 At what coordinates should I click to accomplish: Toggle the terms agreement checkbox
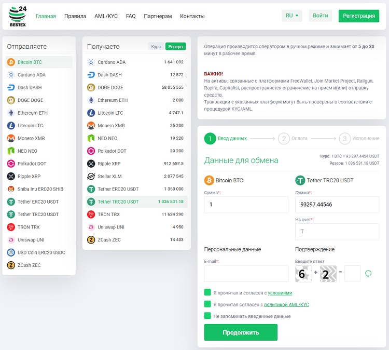(207, 293)
